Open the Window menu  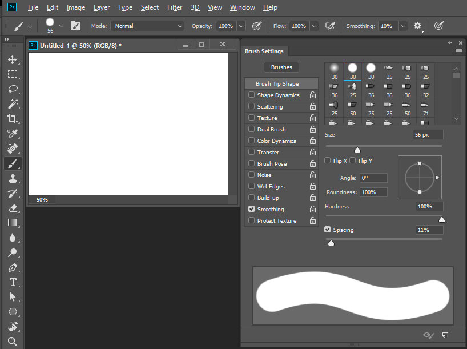coord(243,7)
